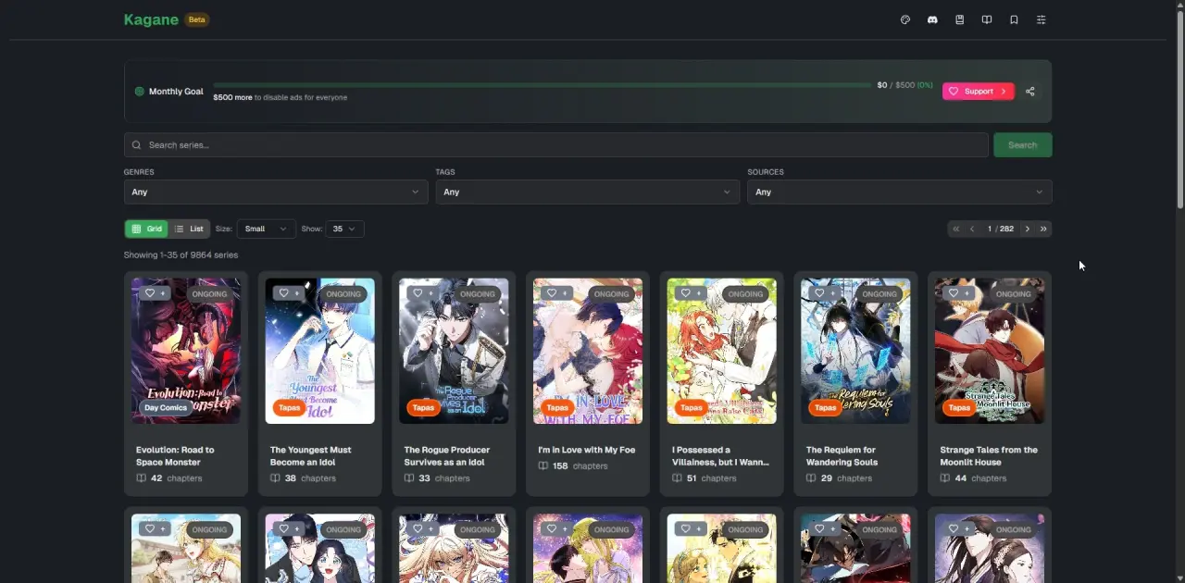Favorite I'm in Love with My Foe
Screen dimensions: 1185x583
coord(552,293)
